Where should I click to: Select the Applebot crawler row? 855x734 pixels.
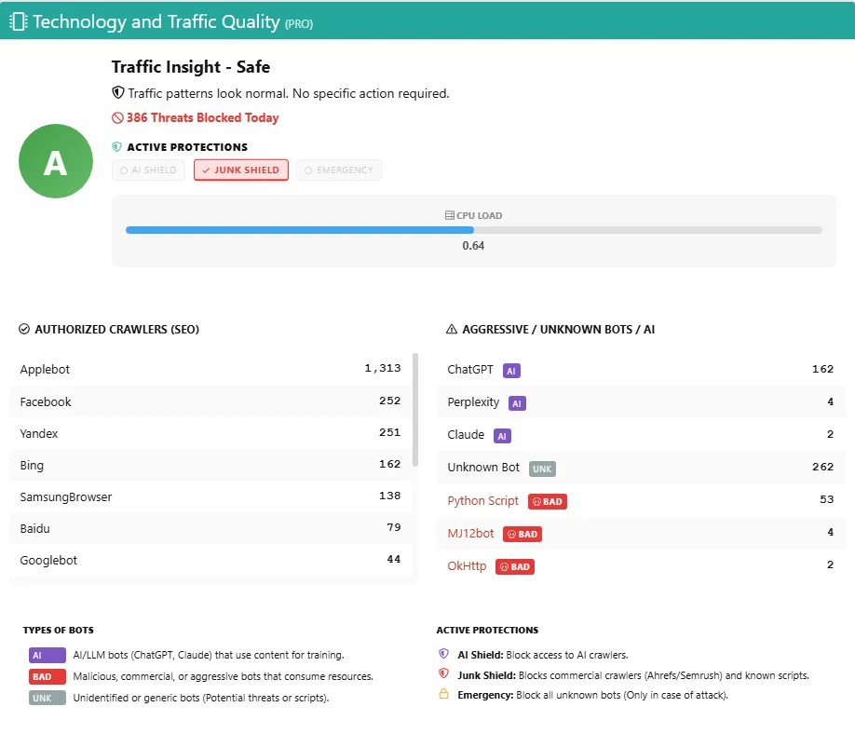pos(210,369)
